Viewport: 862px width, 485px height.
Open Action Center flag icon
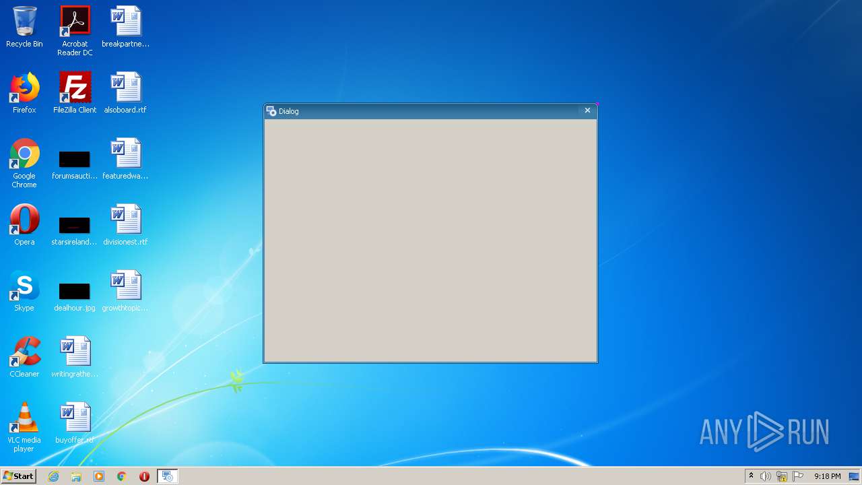tap(798, 476)
